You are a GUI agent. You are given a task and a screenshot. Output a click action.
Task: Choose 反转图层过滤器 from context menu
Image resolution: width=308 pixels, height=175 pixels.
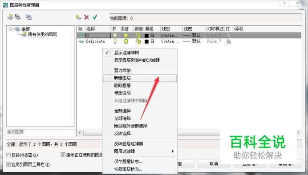140,143
